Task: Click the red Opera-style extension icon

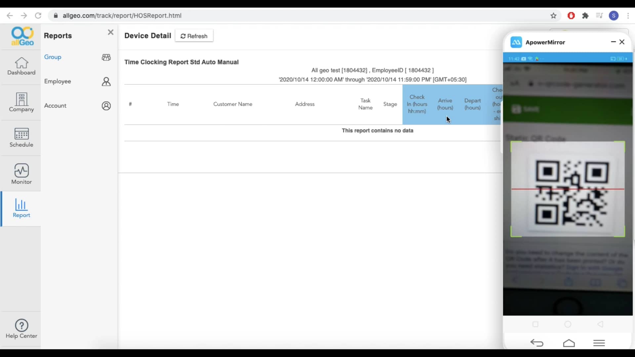Action: [571, 16]
